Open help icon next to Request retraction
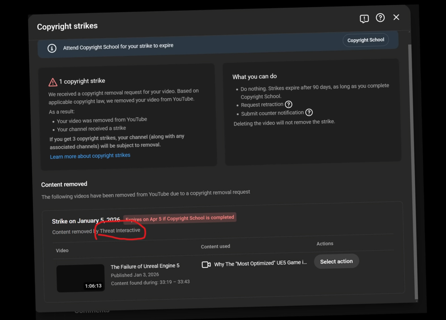Viewport: 446px width, 320px height. click(x=289, y=104)
